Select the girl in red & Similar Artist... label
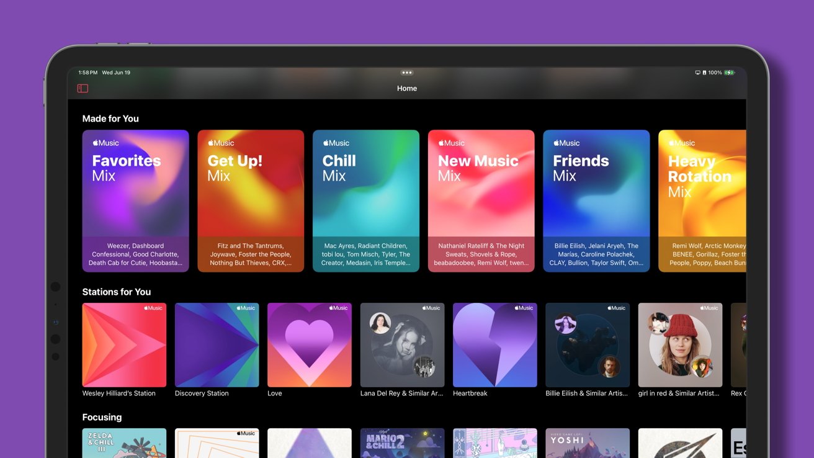 679,393
